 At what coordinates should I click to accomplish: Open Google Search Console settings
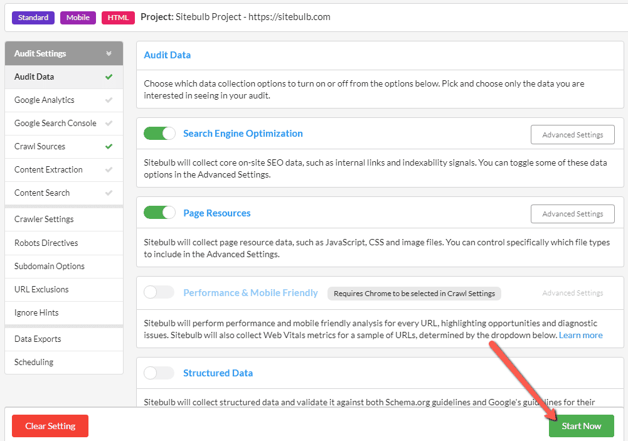(64, 124)
